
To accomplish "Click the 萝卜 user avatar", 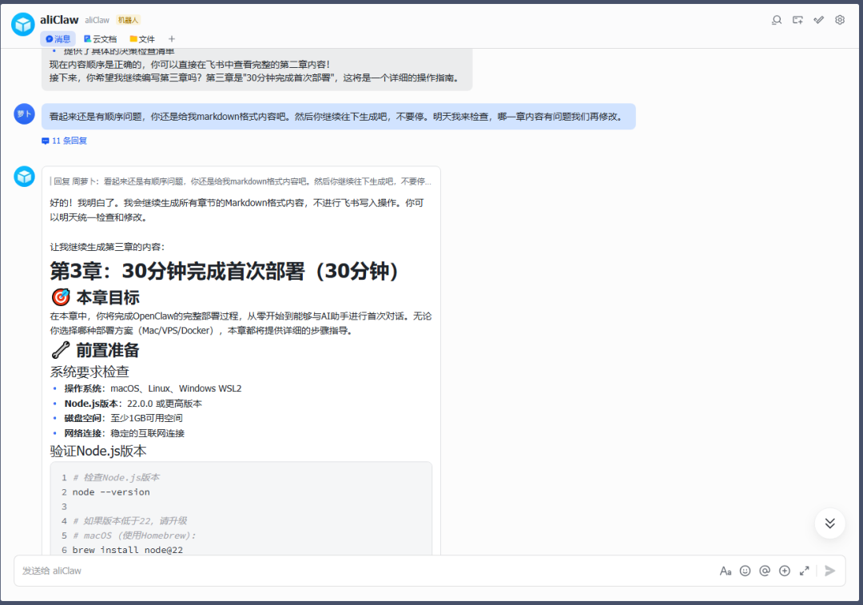I will click(24, 114).
